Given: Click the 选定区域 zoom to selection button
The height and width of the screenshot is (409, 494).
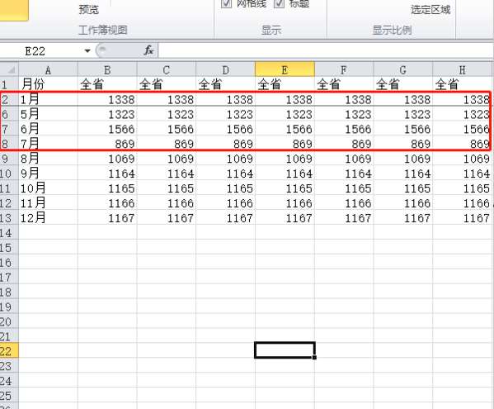Looking at the screenshot, I should (x=430, y=9).
